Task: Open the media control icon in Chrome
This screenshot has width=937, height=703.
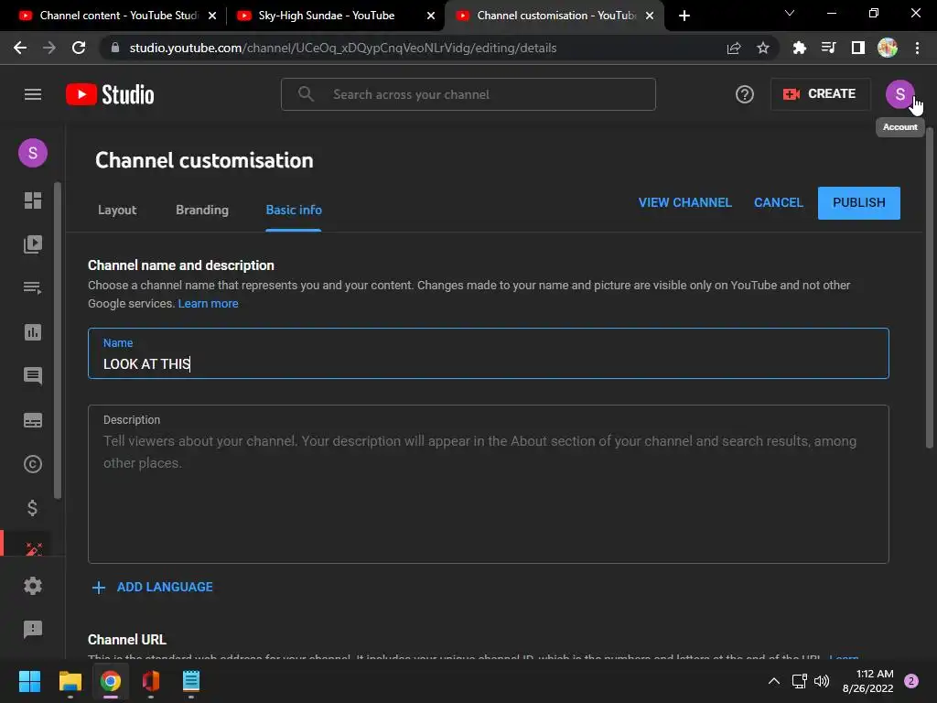Action: 828,48
